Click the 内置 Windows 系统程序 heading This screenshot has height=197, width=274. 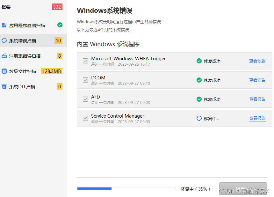click(x=108, y=44)
